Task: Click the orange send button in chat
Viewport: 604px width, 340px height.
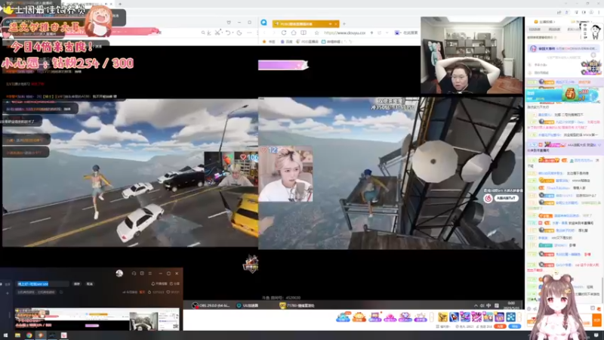Action: pyautogui.click(x=596, y=320)
